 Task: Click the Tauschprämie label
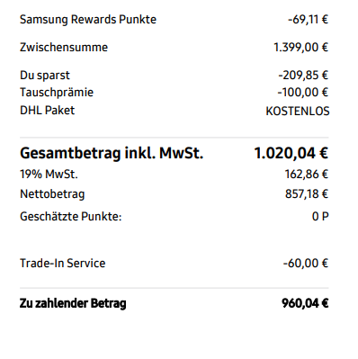click(57, 93)
